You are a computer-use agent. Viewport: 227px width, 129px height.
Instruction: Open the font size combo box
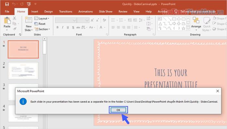83,20
